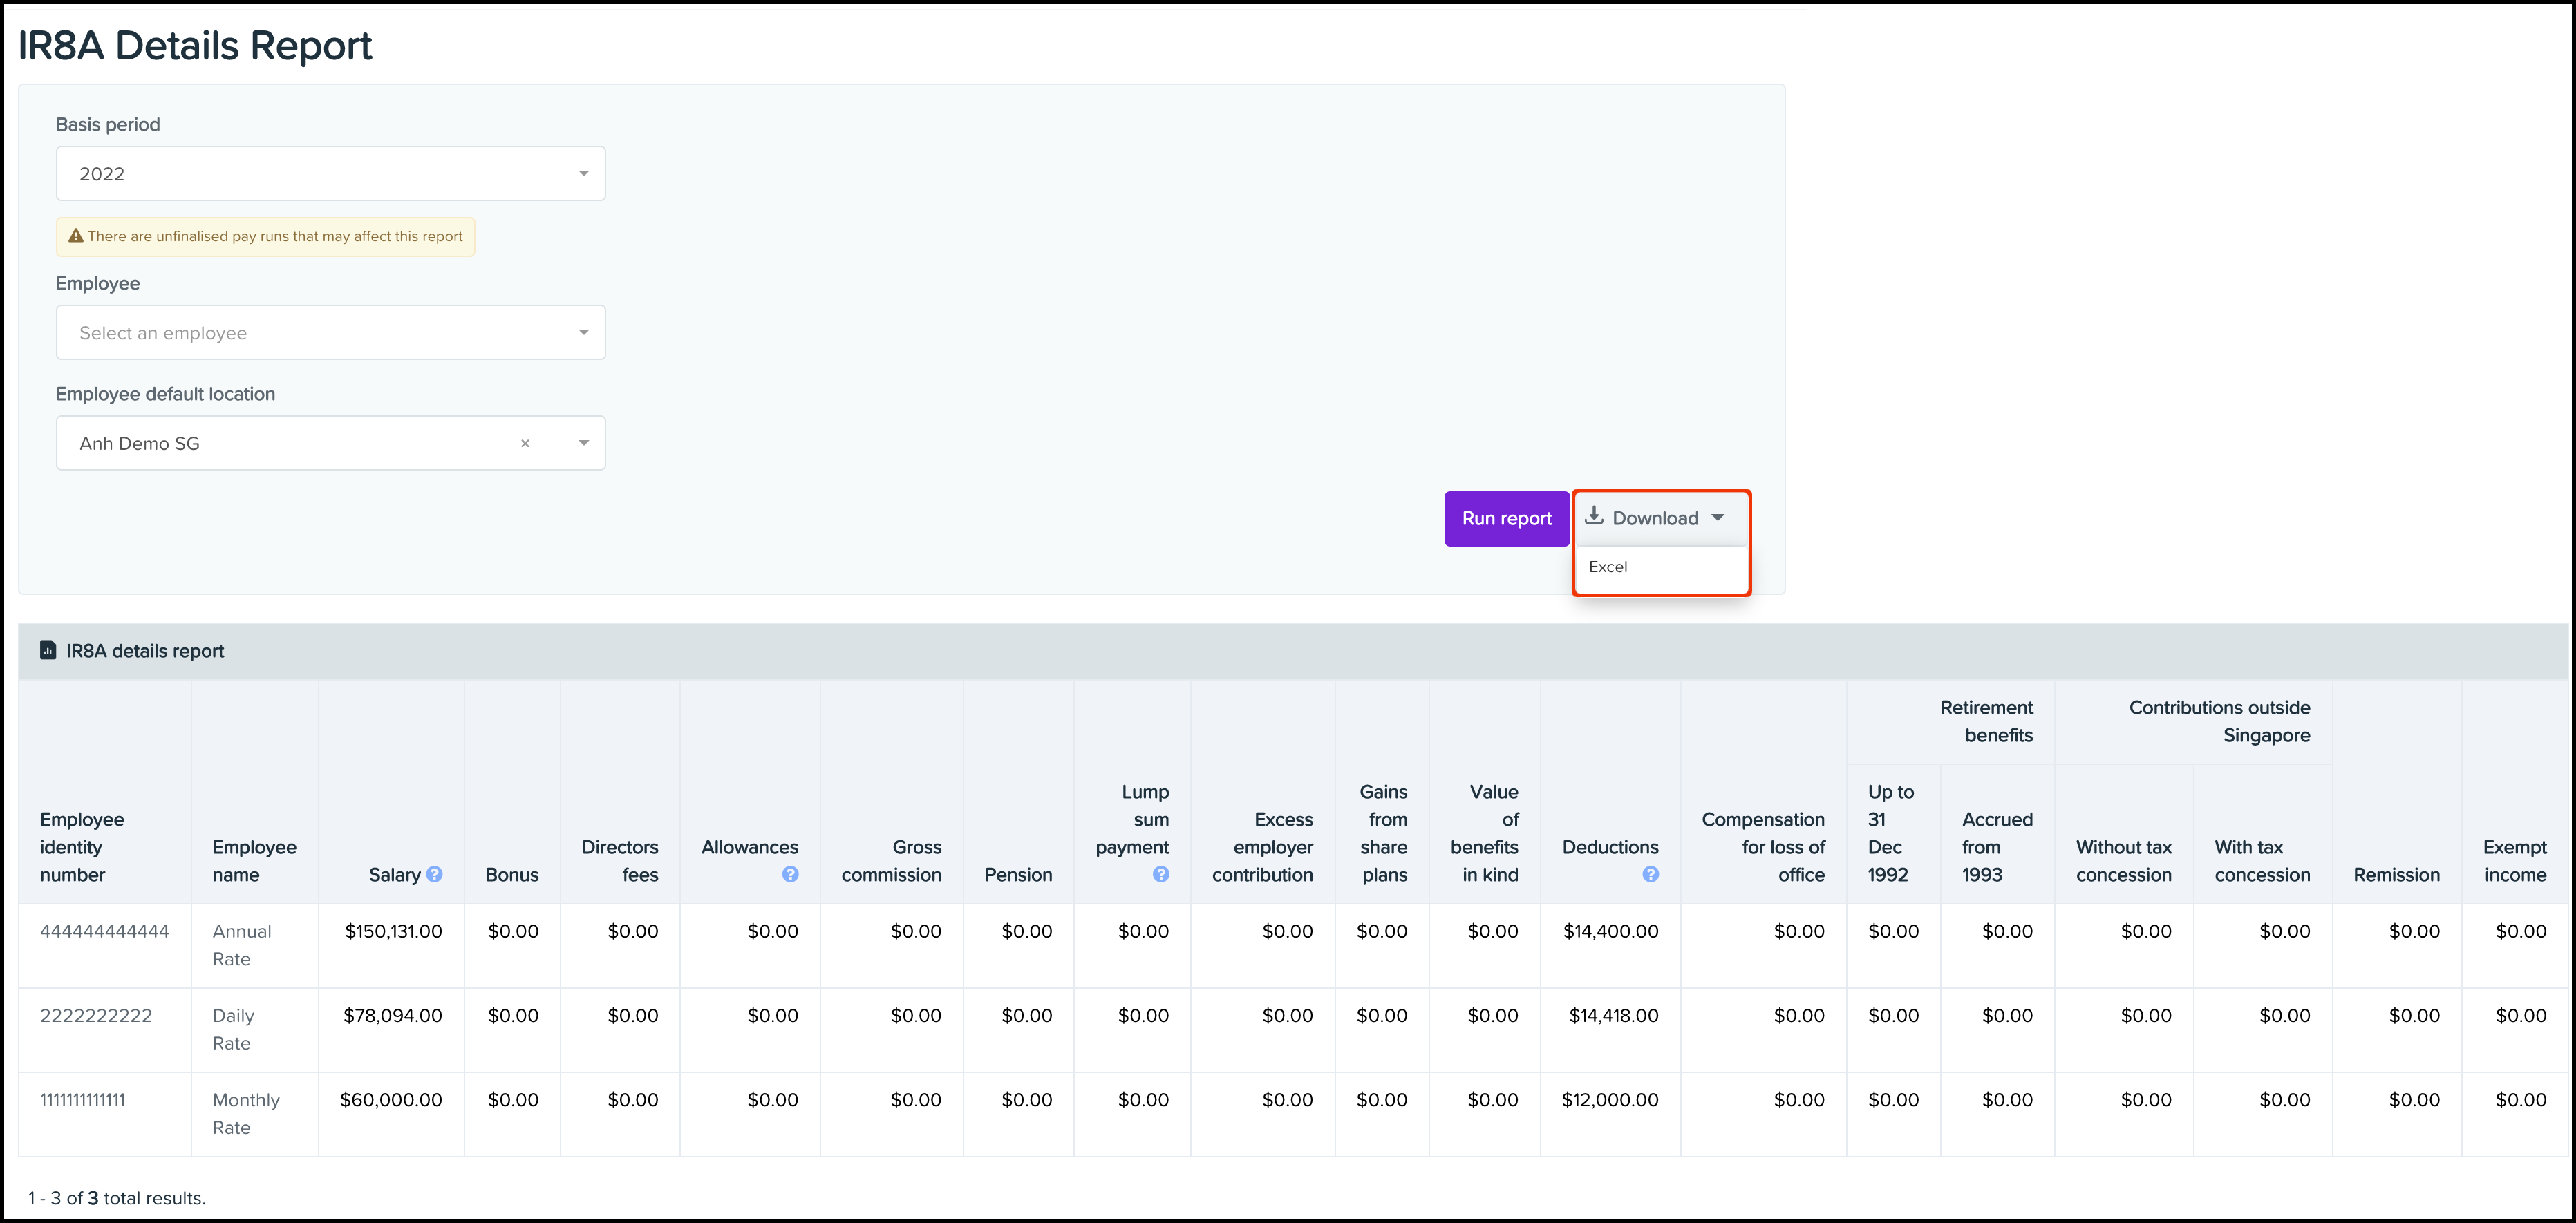Click the download arrow icon
Screen dimensions: 2576x1223
click(1594, 516)
